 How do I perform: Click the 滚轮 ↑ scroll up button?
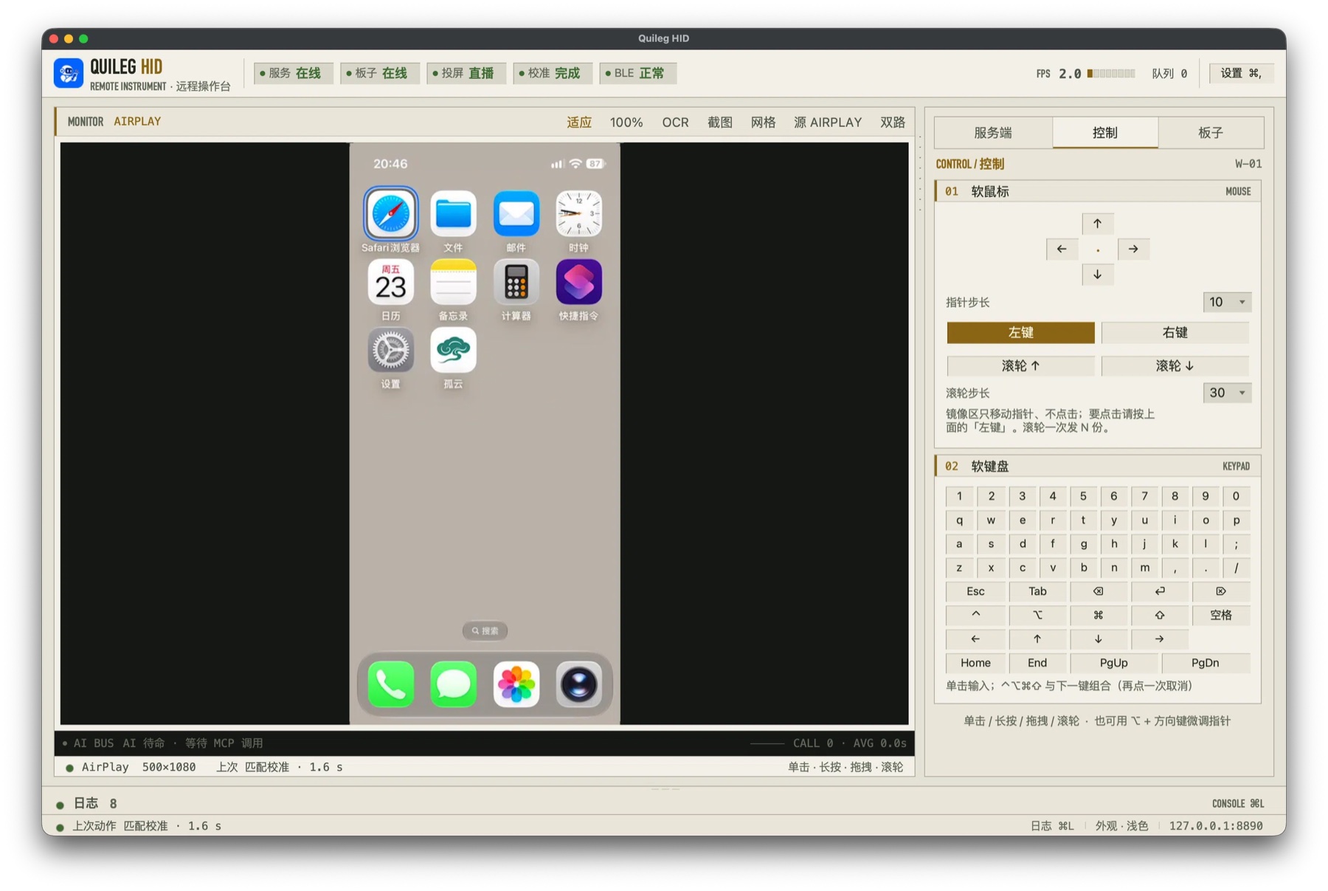coord(1020,365)
